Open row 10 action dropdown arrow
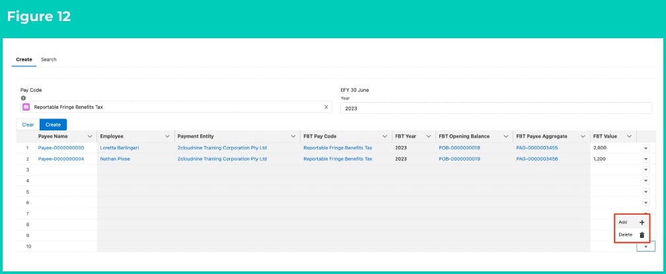The image size is (666, 274). tap(646, 246)
